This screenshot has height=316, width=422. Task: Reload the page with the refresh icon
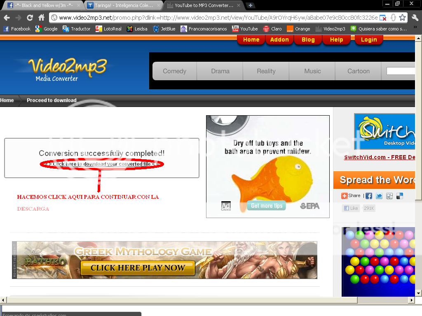(x=30, y=18)
